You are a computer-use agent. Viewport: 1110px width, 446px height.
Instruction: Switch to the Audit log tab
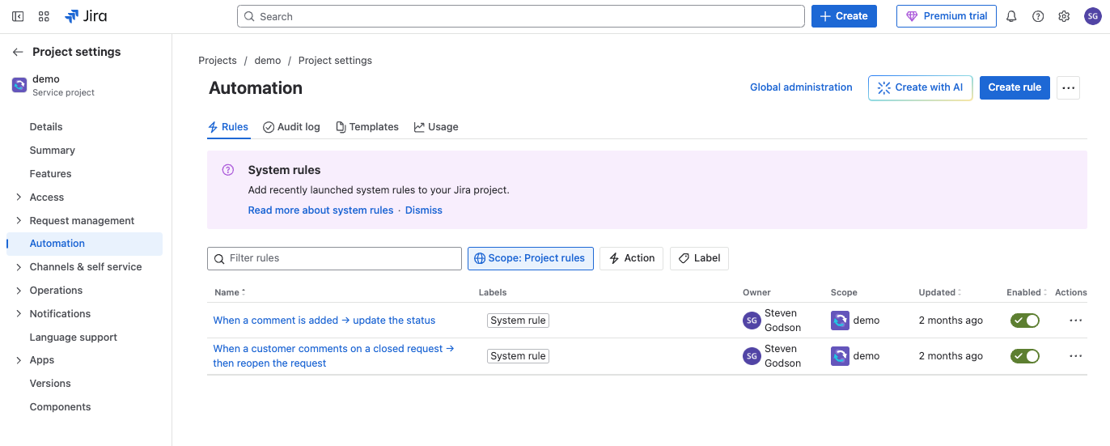(x=291, y=127)
